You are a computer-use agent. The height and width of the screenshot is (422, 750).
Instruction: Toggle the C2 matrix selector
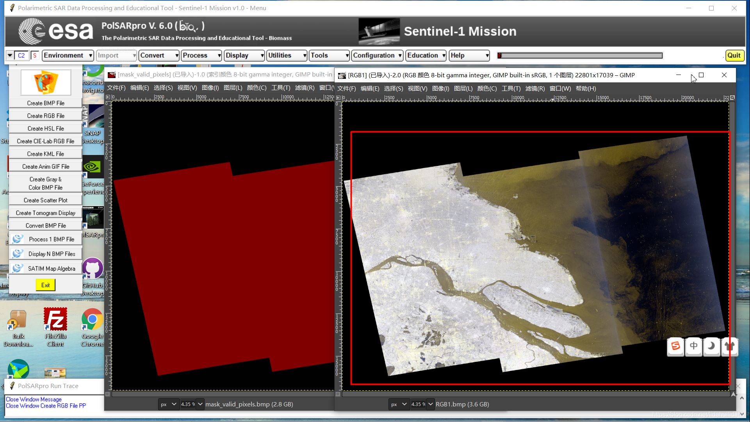[21, 55]
